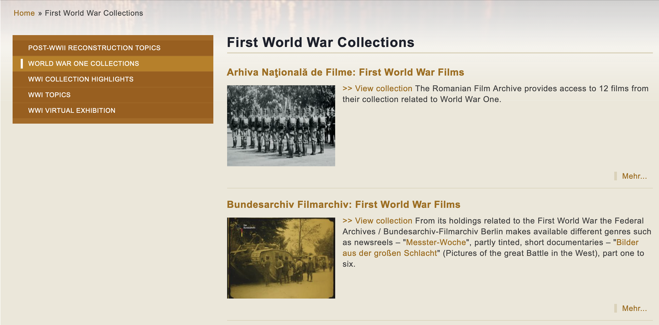Open Arhiva Naţională de Filme heading link

pyautogui.click(x=345, y=72)
